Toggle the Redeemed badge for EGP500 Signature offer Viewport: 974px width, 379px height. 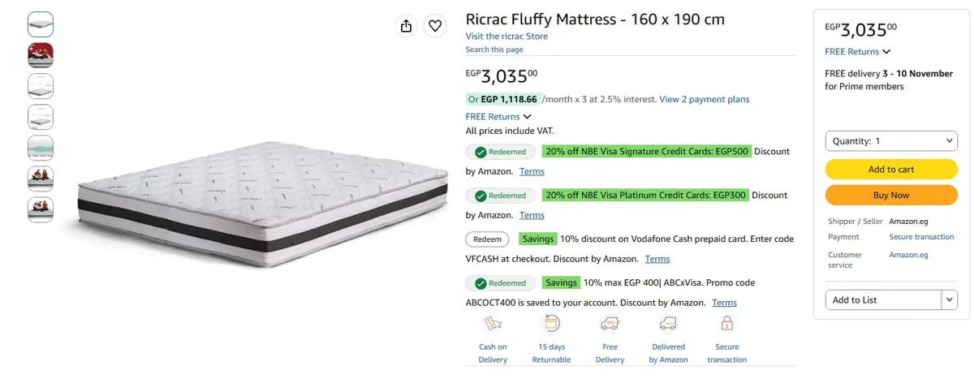501,152
